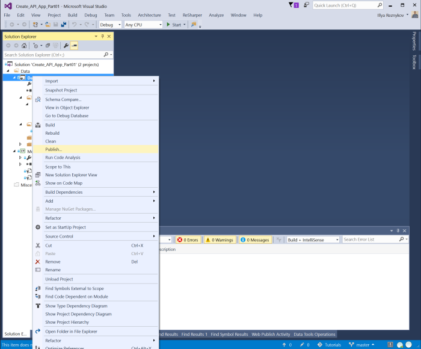Open the Properties side tab

414,41
